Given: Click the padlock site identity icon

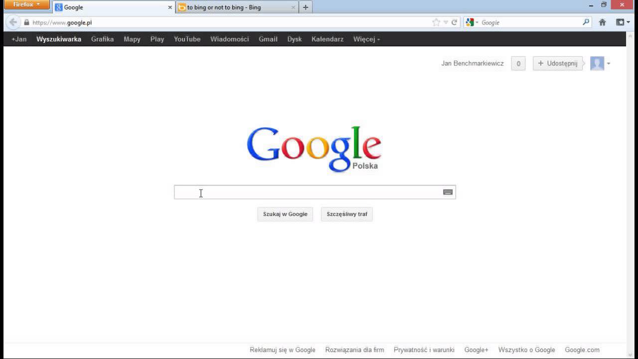Looking at the screenshot, I should 26,22.
